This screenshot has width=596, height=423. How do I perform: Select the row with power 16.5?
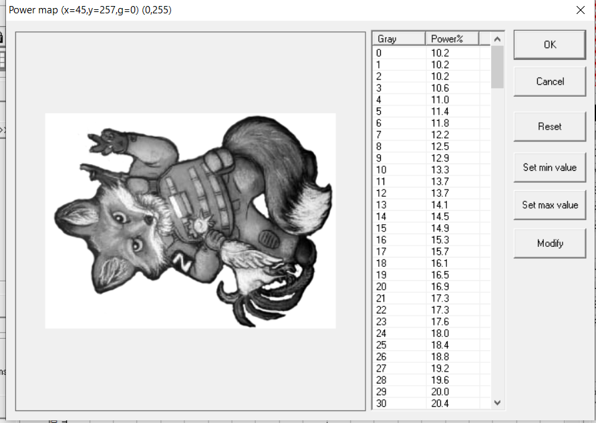coord(432,276)
